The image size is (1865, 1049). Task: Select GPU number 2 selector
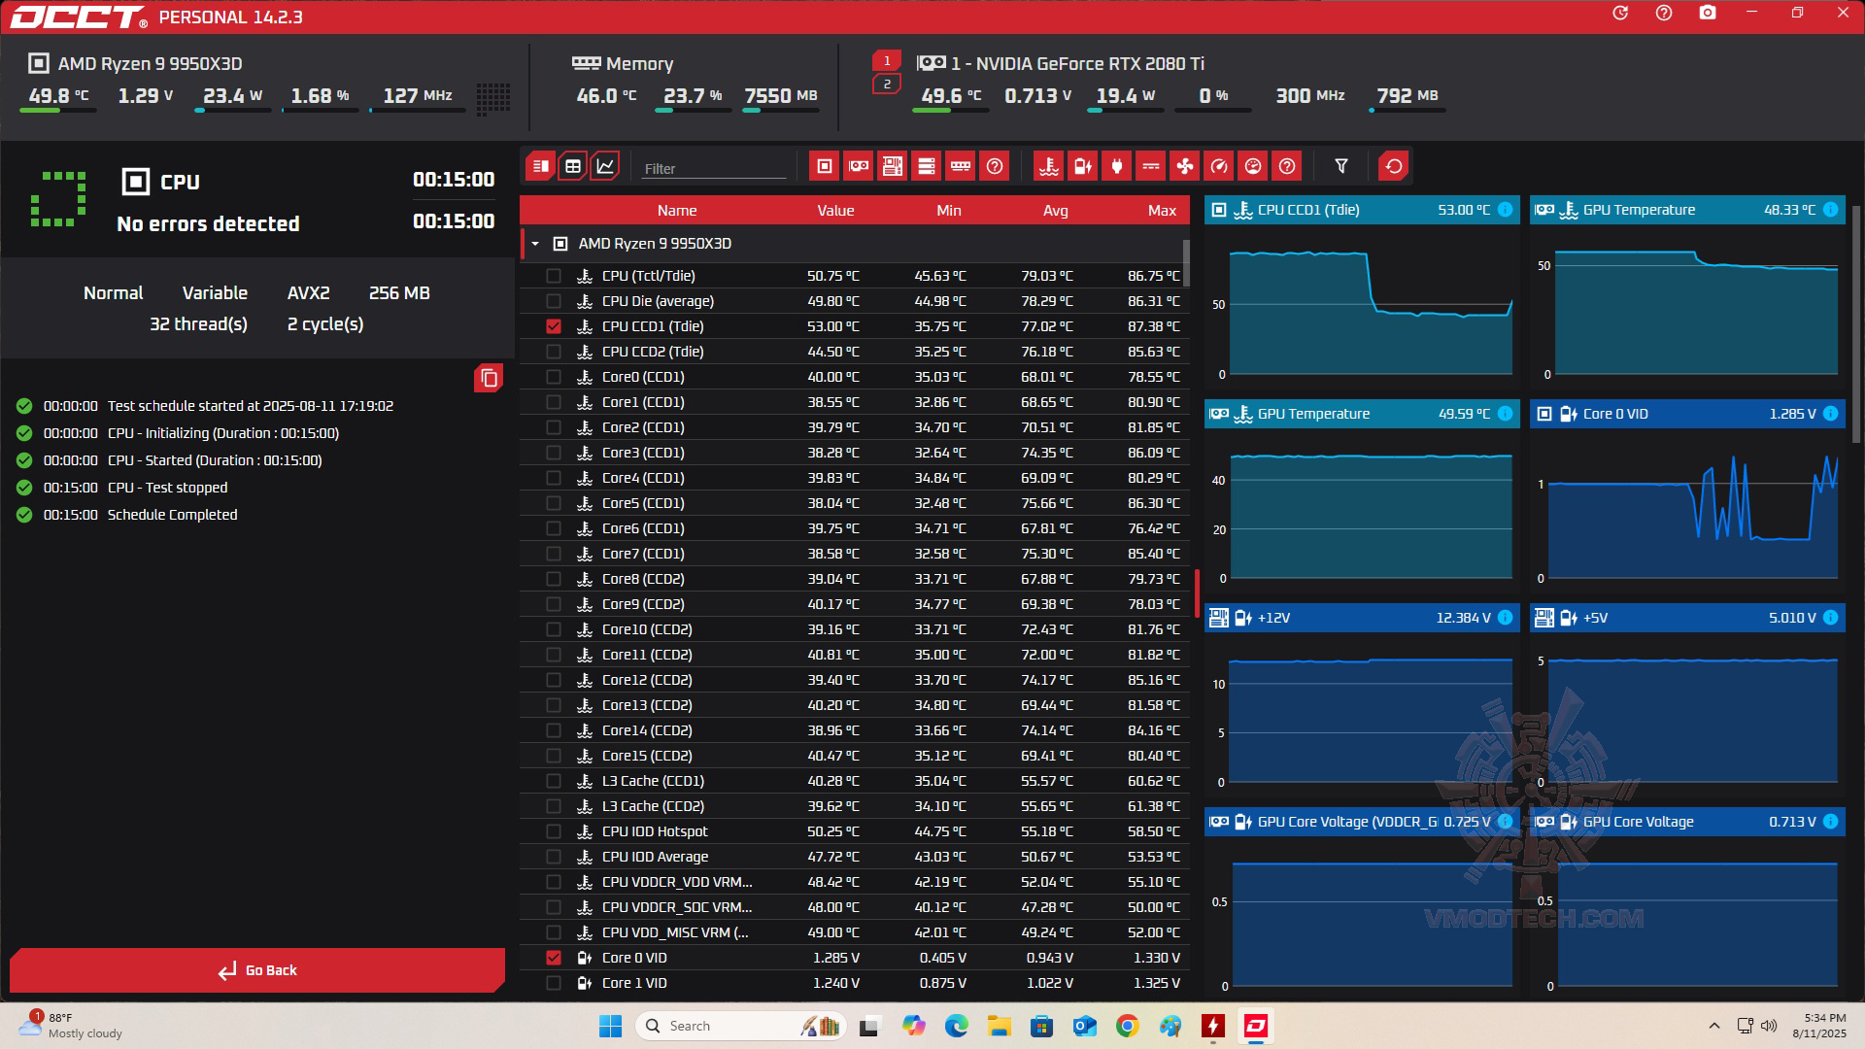pos(886,85)
